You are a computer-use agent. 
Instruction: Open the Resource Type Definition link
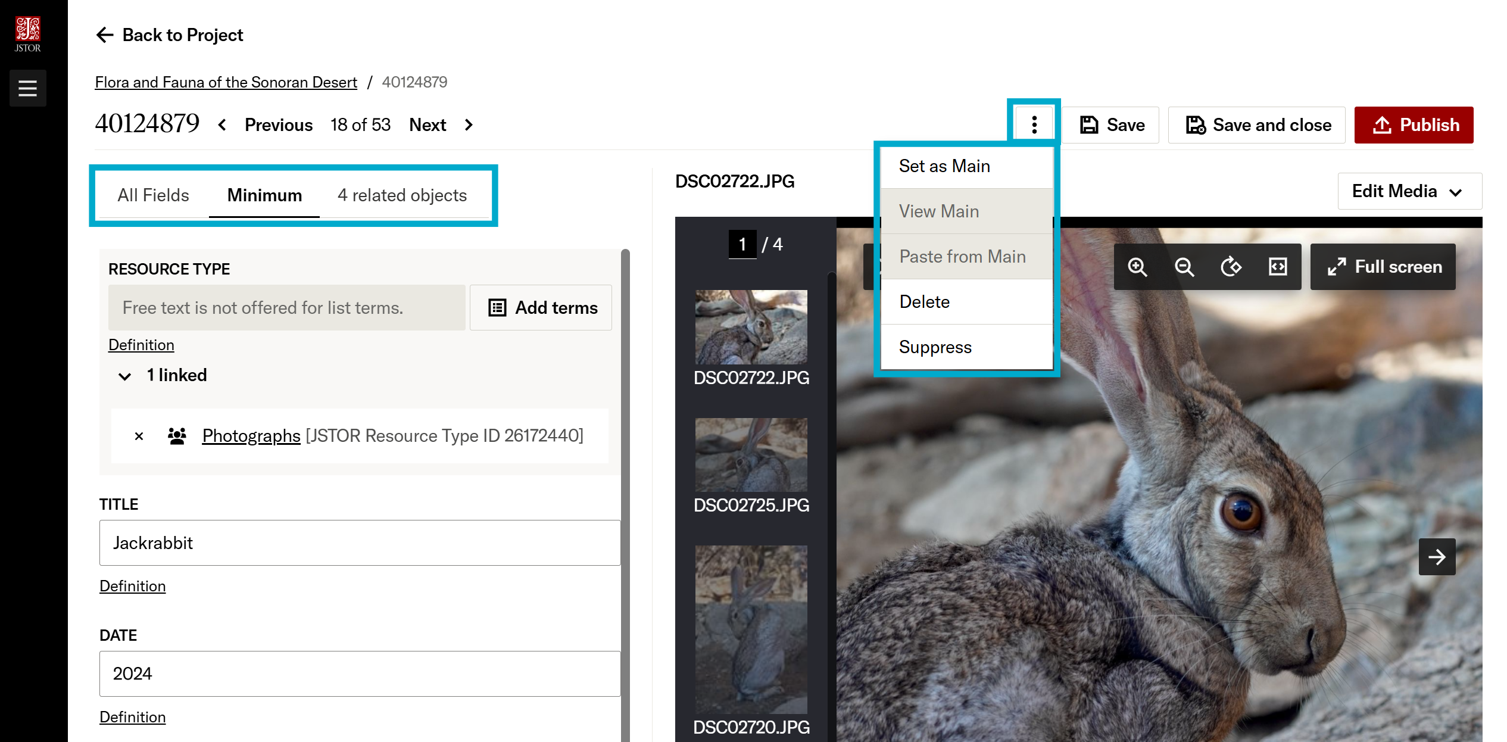141,345
